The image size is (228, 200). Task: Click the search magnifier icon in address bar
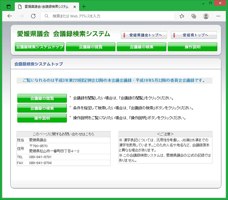coord(46,16)
